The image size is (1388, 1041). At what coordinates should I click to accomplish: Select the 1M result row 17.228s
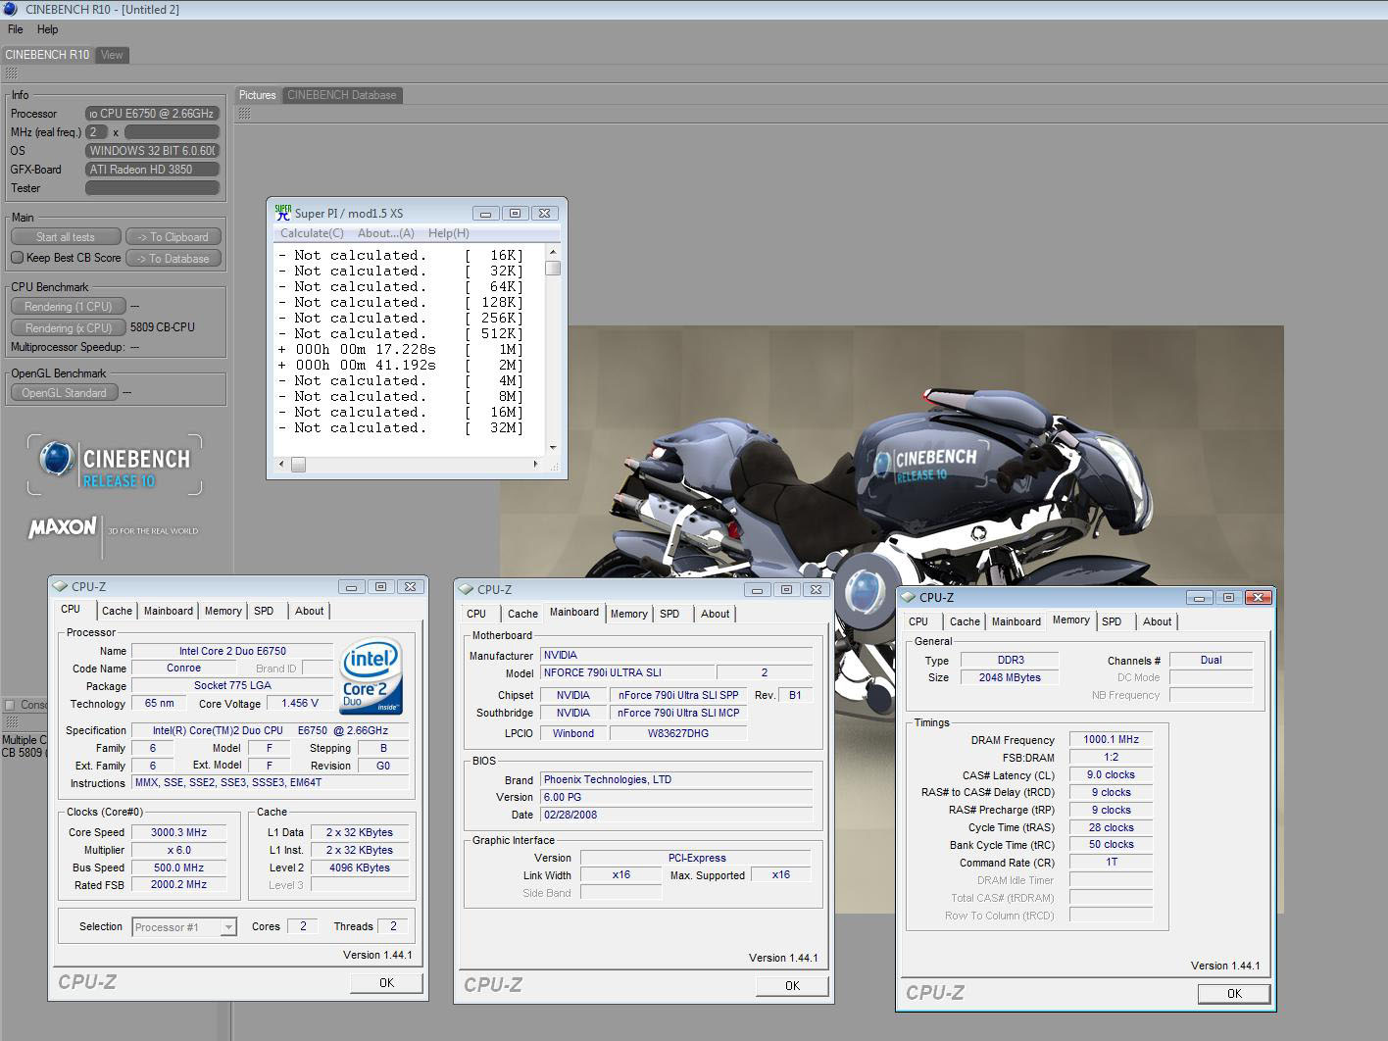click(401, 349)
